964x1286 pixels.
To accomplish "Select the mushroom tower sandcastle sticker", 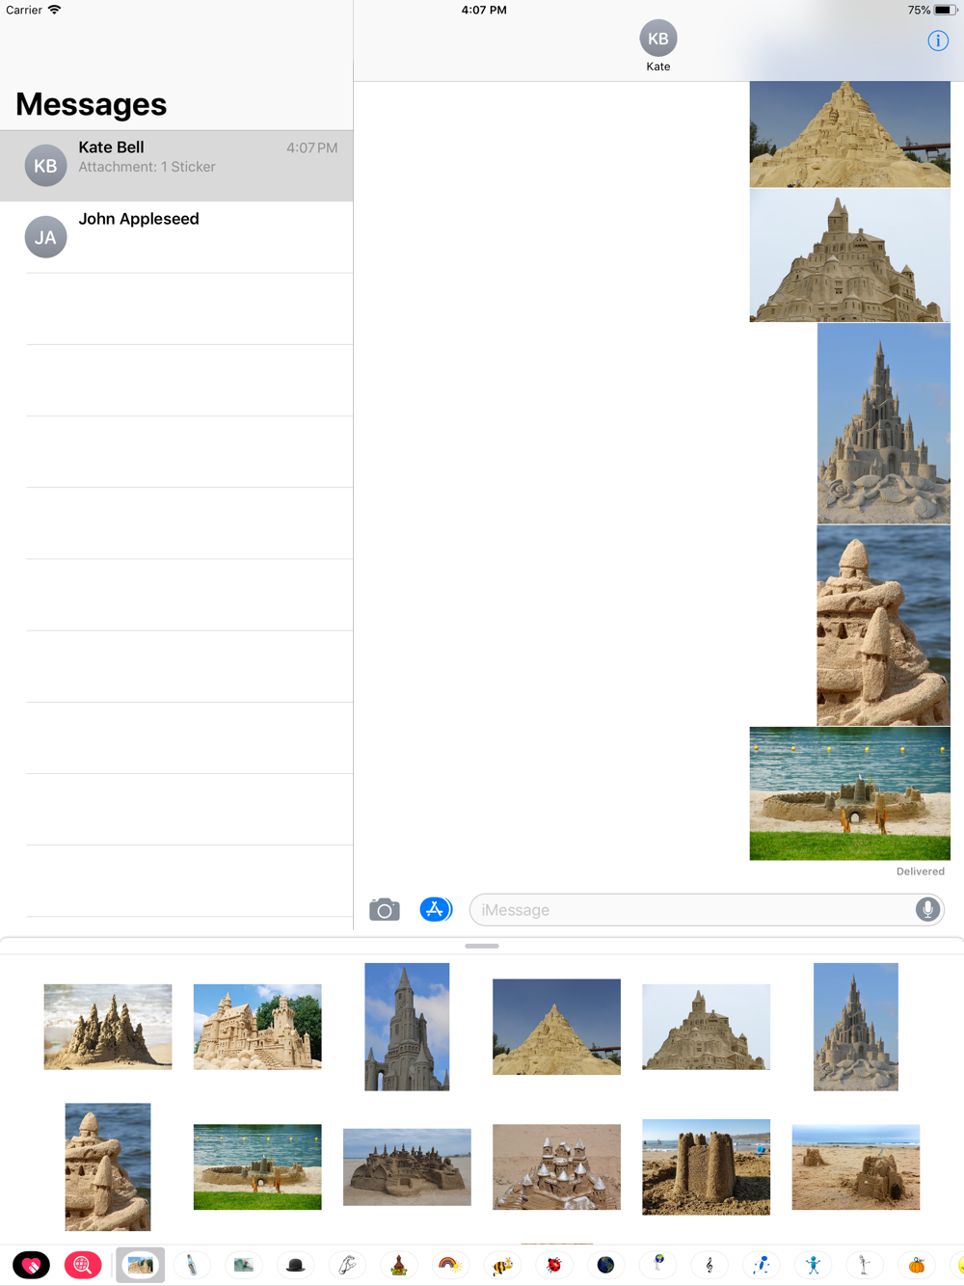I will tap(108, 1166).
